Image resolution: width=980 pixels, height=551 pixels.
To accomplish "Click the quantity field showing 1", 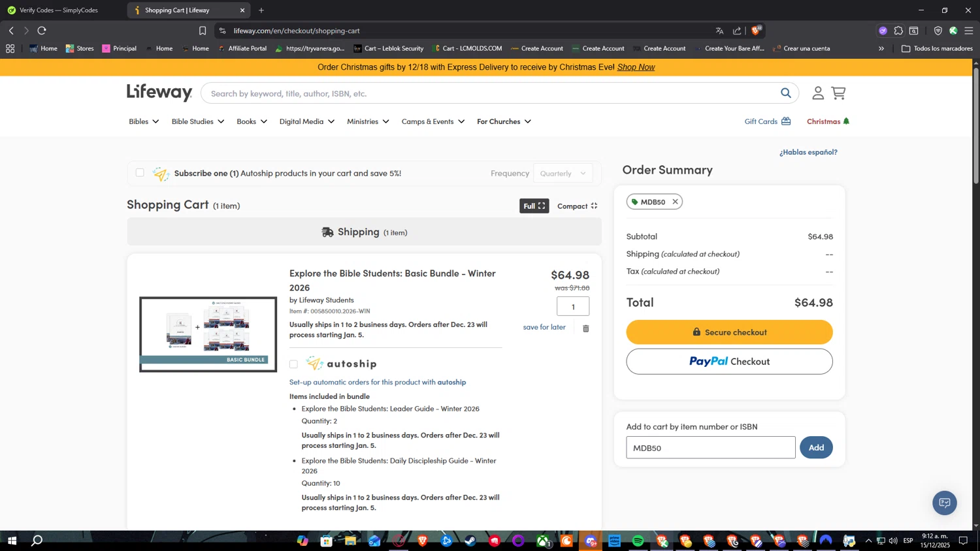I will 573,306.
